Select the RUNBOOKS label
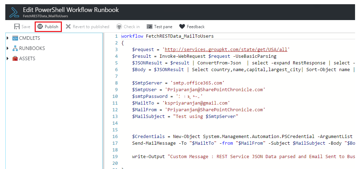Viewport: 360px width, 169px height. click(32, 49)
